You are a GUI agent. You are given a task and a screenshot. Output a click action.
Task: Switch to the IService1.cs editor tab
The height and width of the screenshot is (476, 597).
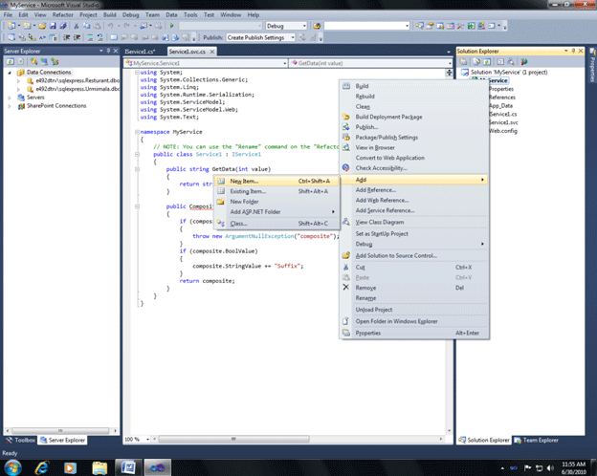[x=141, y=50]
